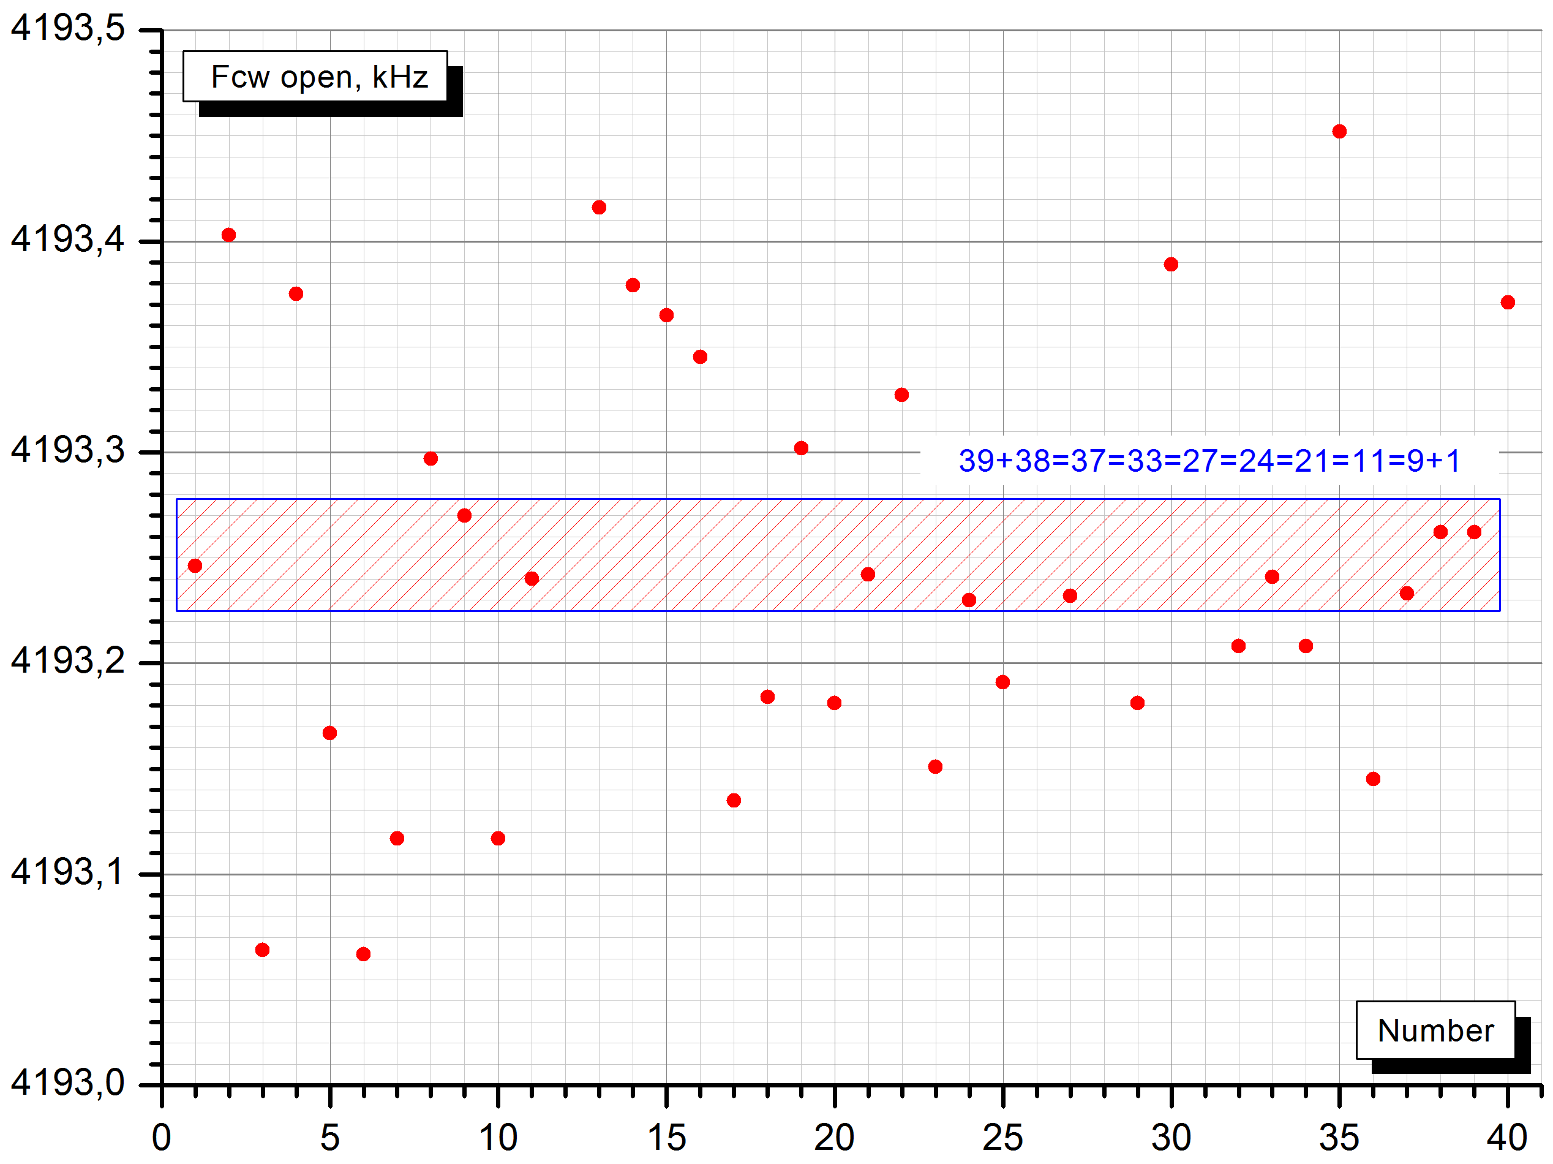Screen dimensions: 1553x1164
Task: Select the red data point at number 1
Action: pyautogui.click(x=195, y=566)
